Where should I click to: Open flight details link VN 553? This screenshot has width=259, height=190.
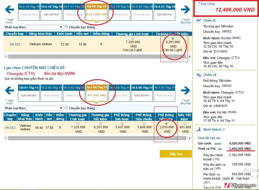click(10, 128)
